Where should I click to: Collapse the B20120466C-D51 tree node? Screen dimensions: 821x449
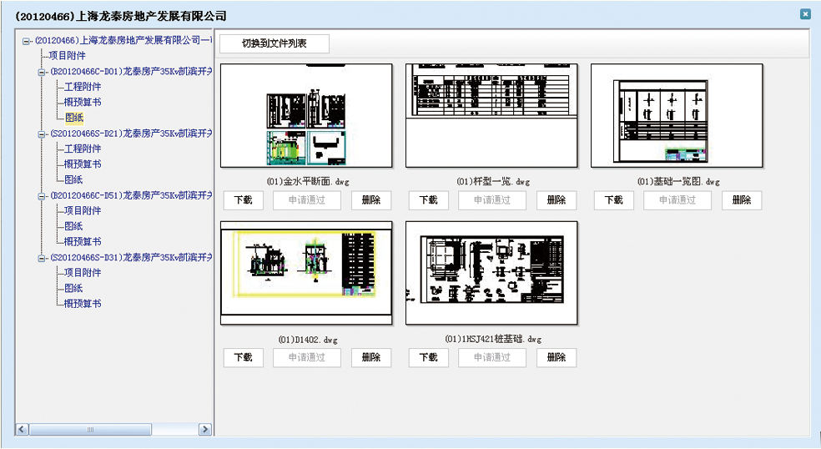coord(42,196)
